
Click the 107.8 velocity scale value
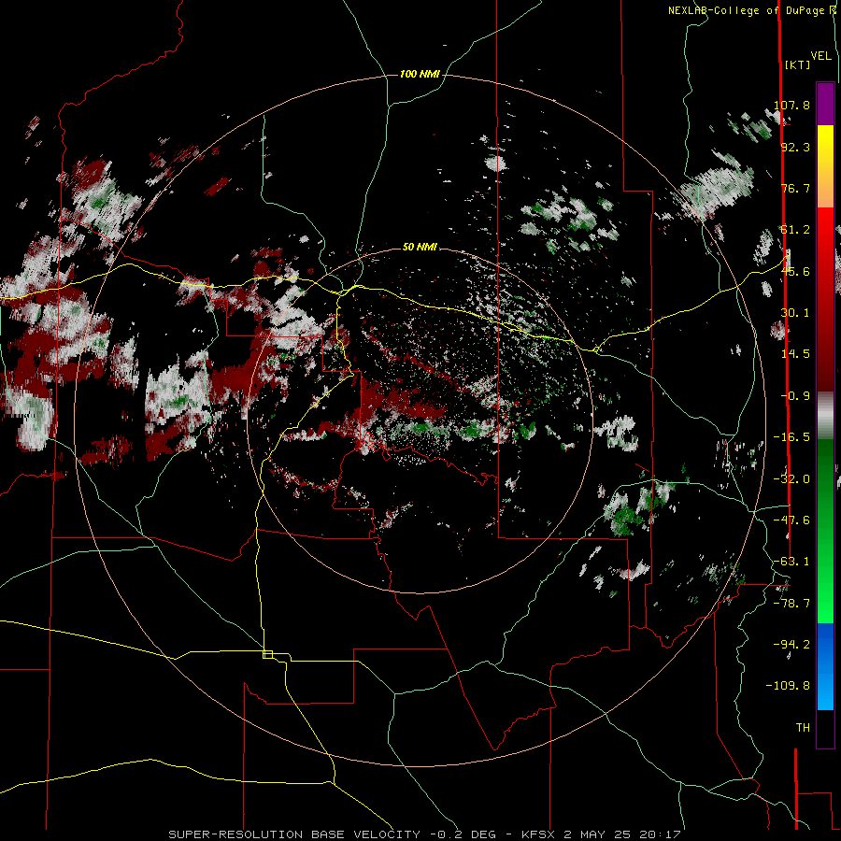[x=792, y=105]
